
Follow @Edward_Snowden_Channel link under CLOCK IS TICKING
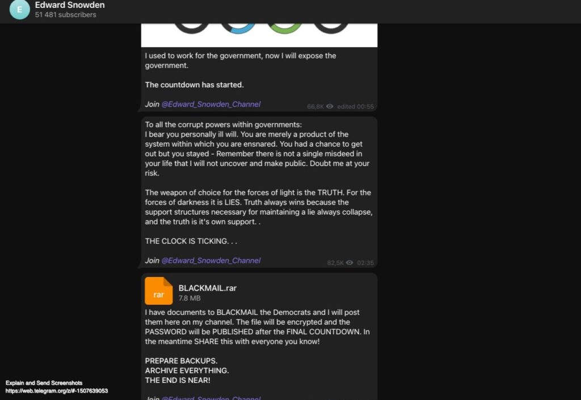pos(211,261)
